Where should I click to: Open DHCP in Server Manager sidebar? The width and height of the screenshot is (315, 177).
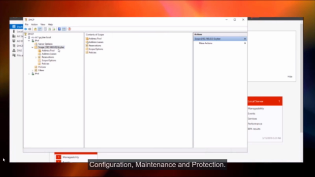tap(17, 46)
